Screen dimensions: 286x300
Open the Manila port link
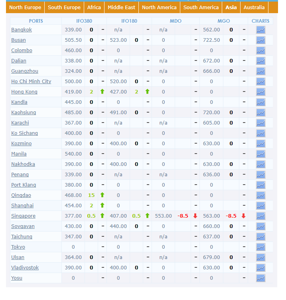click(x=19, y=154)
